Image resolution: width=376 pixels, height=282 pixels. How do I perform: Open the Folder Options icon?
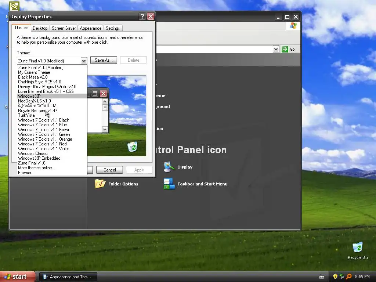pyautogui.click(x=116, y=184)
